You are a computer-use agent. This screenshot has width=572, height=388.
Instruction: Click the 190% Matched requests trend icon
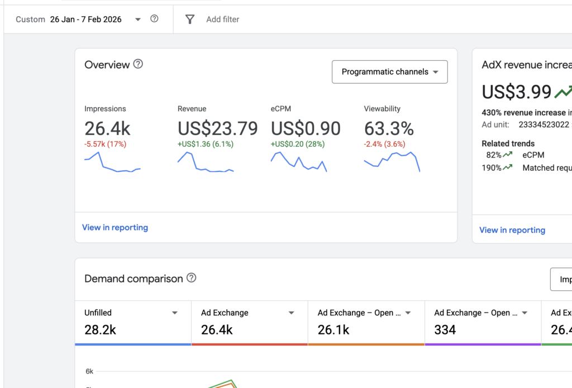(x=507, y=167)
